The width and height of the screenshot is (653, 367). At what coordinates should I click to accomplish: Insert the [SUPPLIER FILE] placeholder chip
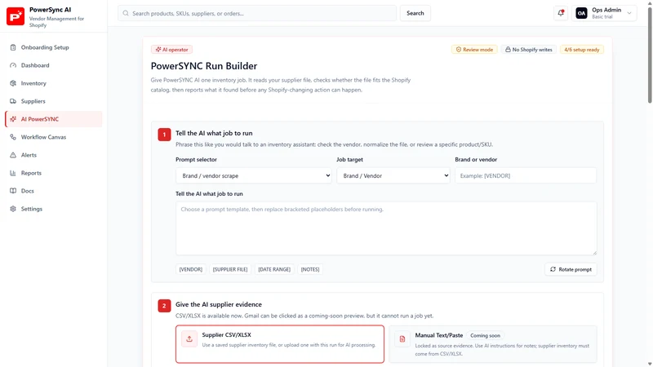[230, 269]
